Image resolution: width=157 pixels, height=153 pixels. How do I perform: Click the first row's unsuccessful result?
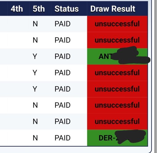coord(117,24)
